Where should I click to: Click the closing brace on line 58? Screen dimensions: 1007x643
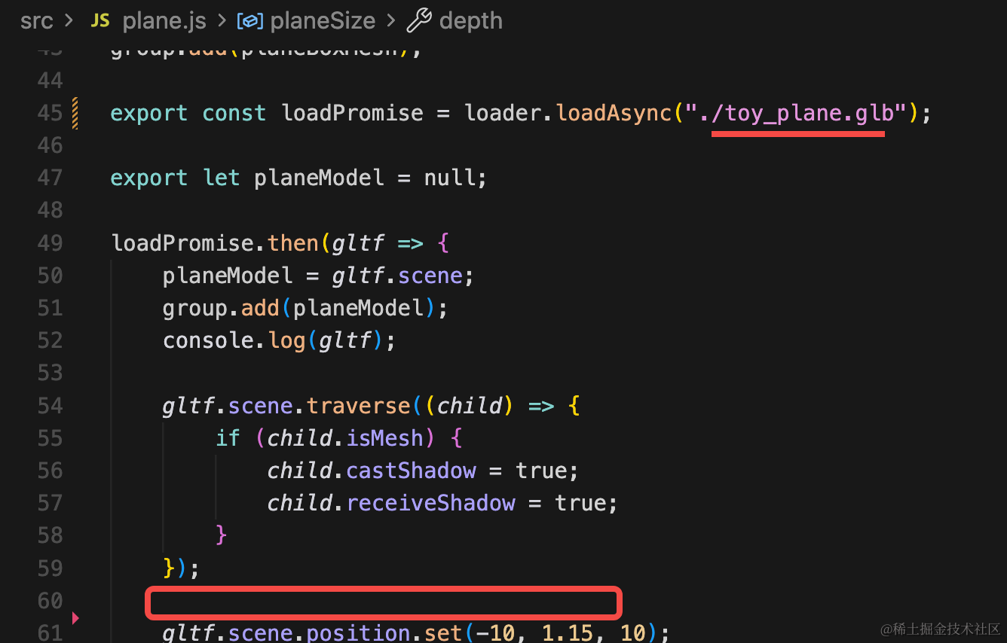tap(221, 535)
